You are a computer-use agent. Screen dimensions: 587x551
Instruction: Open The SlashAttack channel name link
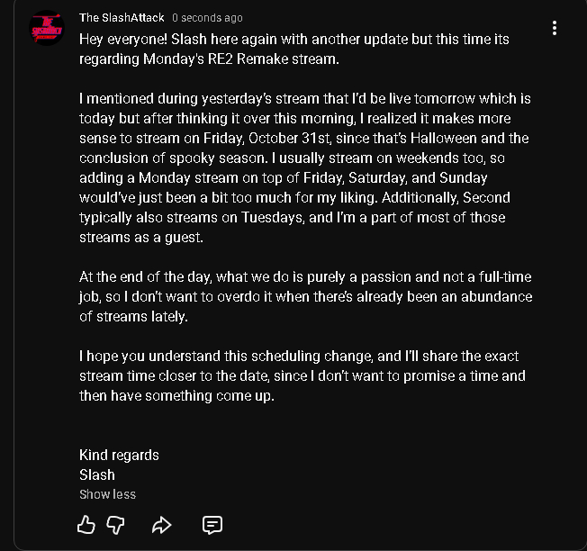coord(122,18)
